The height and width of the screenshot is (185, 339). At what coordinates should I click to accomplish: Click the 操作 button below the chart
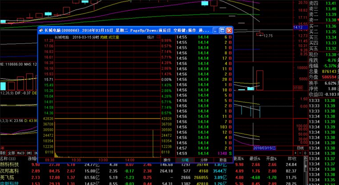point(167,160)
